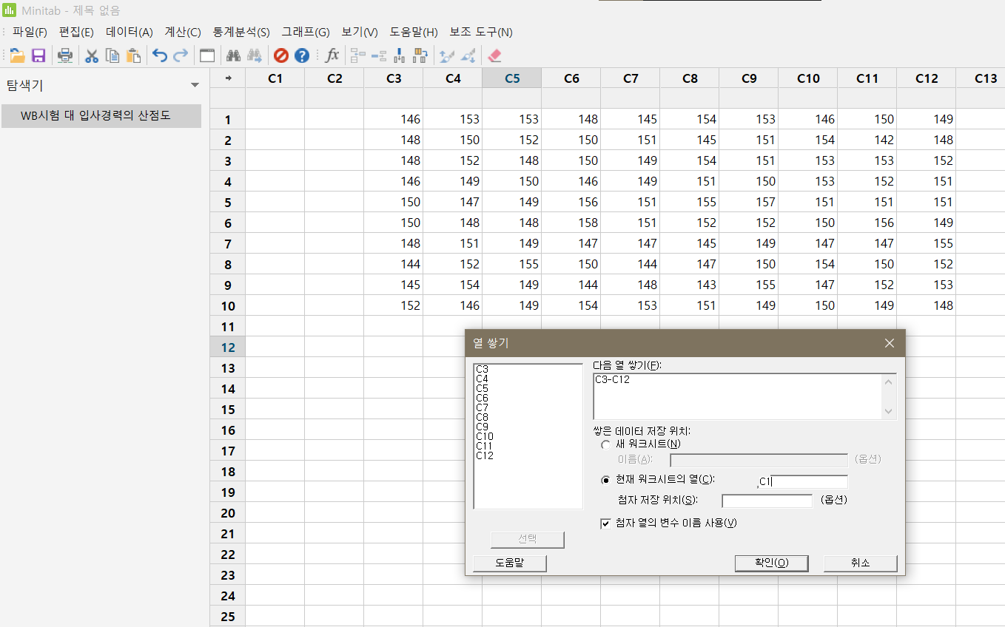1005x627 pixels.
Task: Click the down arrow of the stack columns scrollbar
Action: coord(889,412)
